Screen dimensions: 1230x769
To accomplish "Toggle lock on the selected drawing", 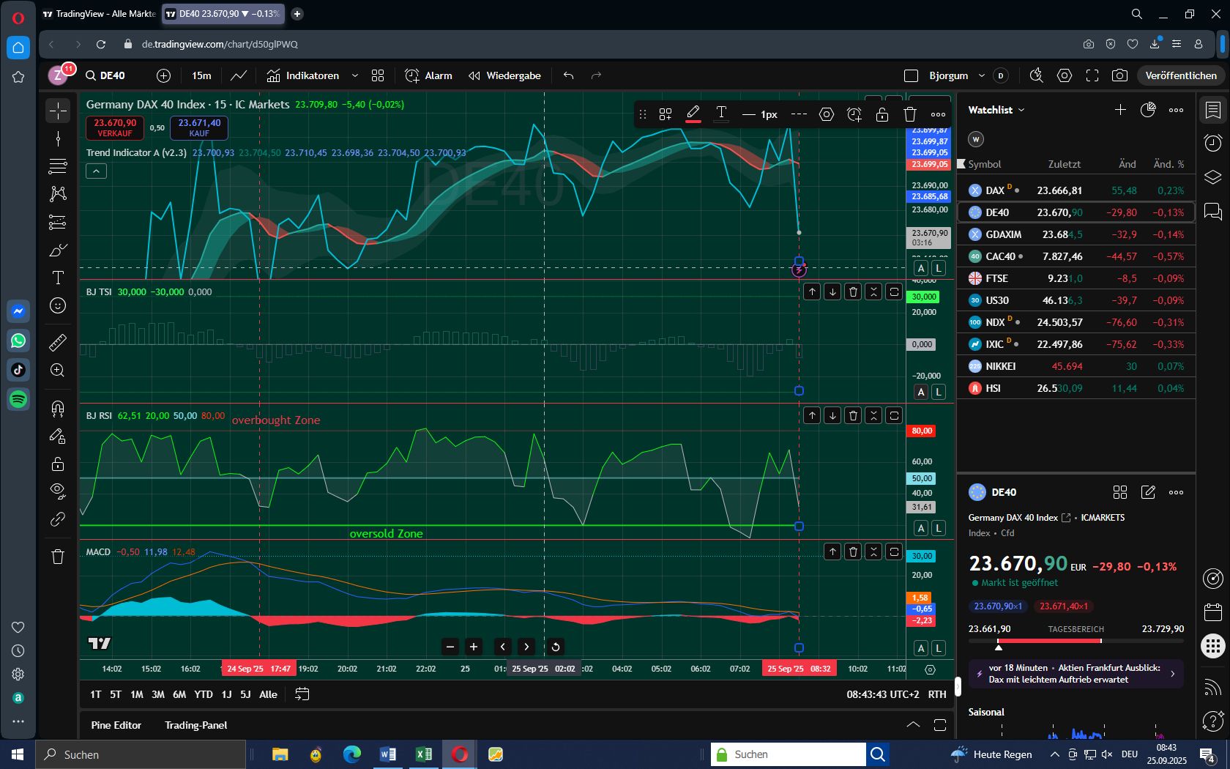I will coord(881,114).
